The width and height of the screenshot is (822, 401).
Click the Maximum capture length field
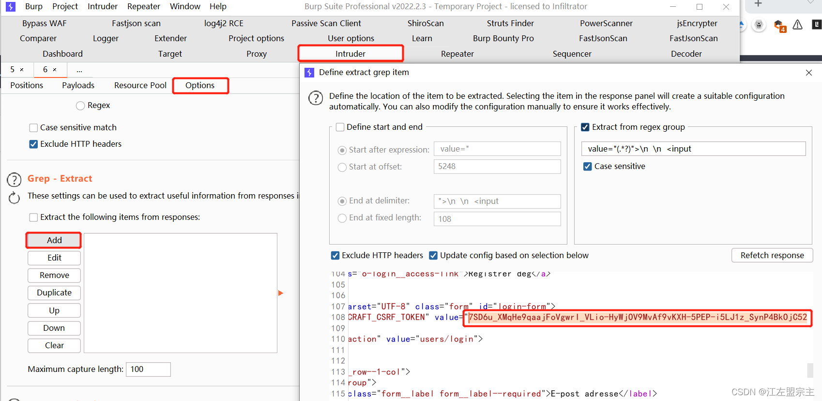pos(148,369)
